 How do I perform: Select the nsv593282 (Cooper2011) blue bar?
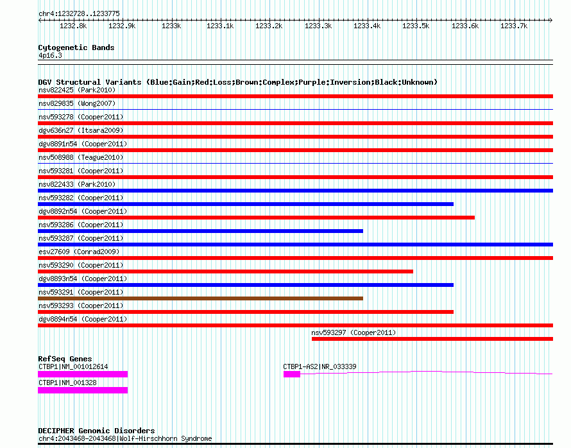coord(246,204)
